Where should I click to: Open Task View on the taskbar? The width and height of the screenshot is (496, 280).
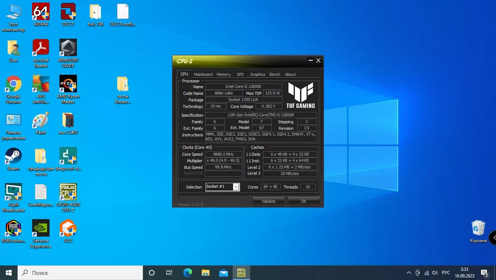[x=169, y=273]
